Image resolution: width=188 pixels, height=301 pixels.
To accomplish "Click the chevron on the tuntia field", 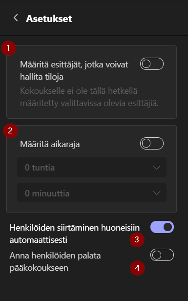I will click(x=157, y=168).
